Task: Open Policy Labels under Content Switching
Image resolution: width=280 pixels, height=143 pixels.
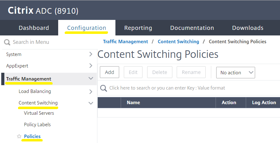Action: coord(37,124)
